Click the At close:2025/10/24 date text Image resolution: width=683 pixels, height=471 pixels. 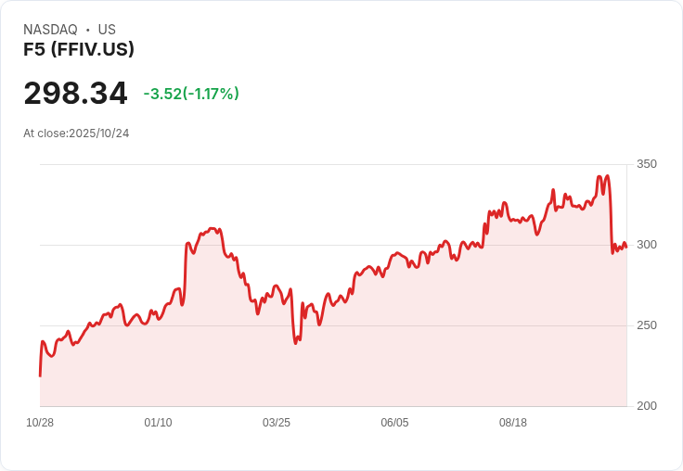point(76,134)
